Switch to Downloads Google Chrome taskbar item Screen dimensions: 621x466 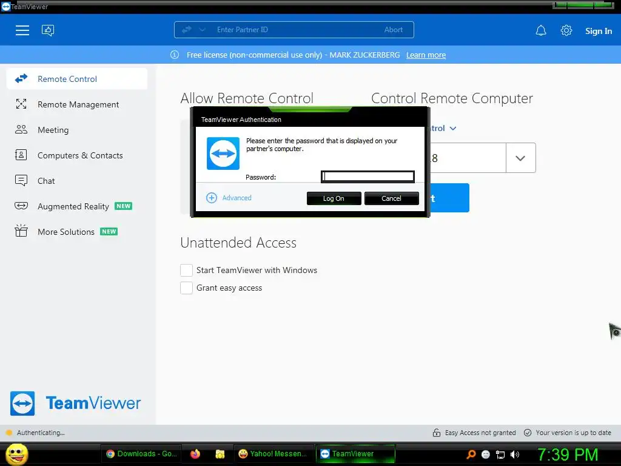(141, 454)
